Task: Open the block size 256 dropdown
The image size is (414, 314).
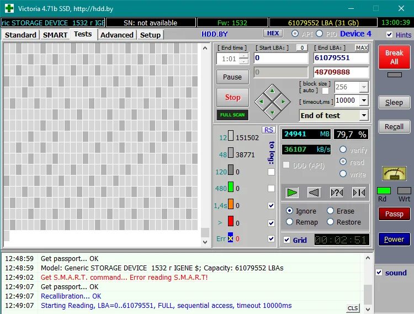Action: click(364, 87)
